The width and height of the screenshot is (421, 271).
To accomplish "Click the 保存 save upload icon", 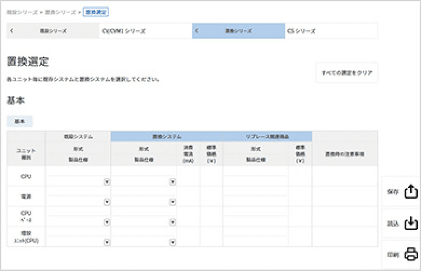I will tap(411, 192).
